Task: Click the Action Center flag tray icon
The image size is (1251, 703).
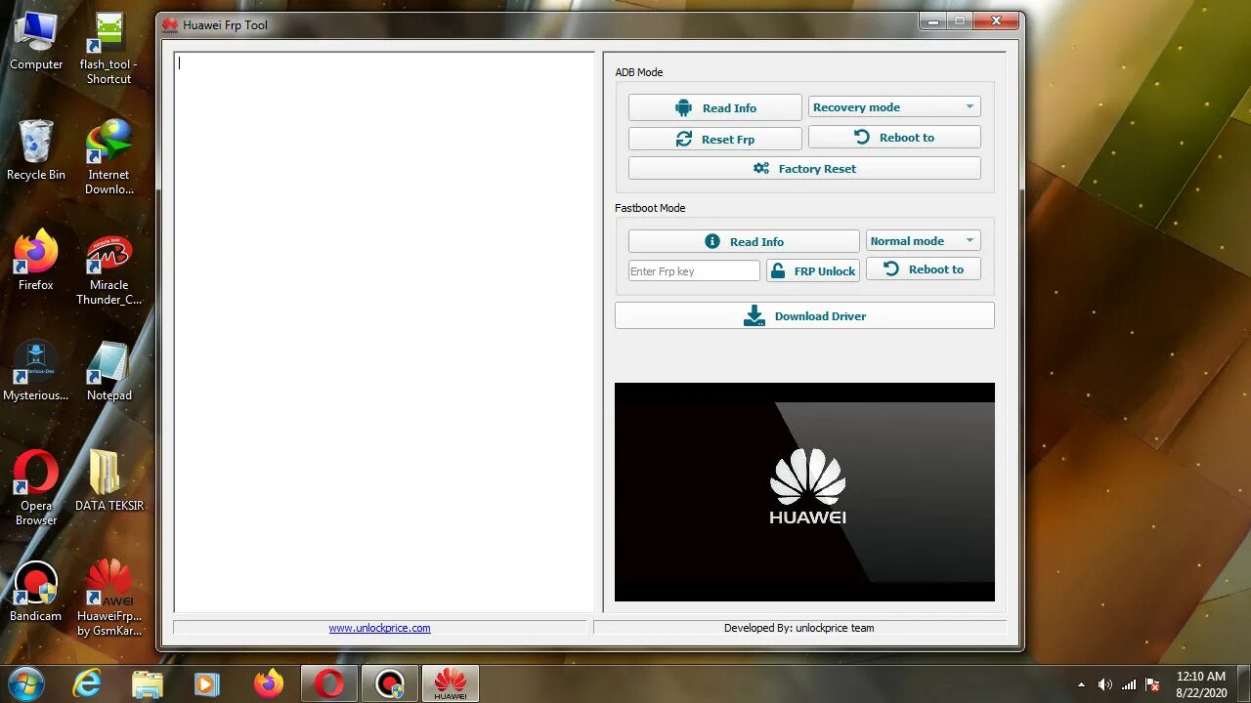Action: click(x=1153, y=684)
